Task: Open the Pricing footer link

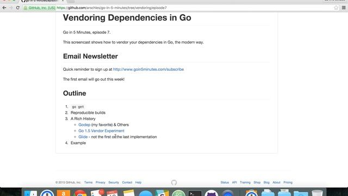Action: pyautogui.click(x=288, y=182)
